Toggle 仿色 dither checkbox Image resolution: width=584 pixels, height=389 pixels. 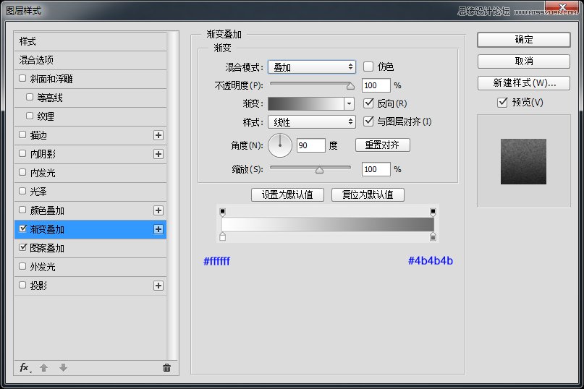click(x=368, y=67)
